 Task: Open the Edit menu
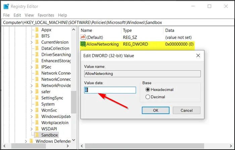click(17, 15)
